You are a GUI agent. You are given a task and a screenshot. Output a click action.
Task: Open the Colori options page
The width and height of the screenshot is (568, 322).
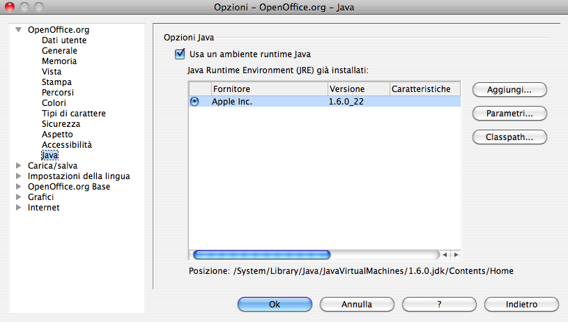point(54,103)
